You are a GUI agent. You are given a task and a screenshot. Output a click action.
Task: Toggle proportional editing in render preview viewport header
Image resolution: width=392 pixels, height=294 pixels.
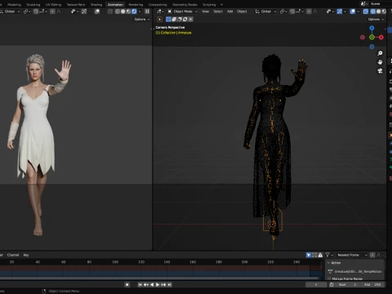[52, 11]
